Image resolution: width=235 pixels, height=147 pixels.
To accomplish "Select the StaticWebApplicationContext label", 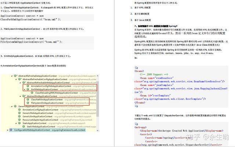I will (x=41, y=126).
